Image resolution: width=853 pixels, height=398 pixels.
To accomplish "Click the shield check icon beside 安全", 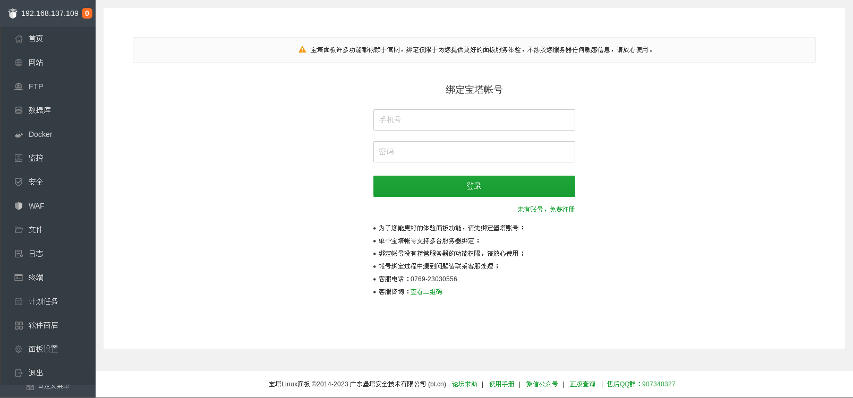I will (19, 182).
